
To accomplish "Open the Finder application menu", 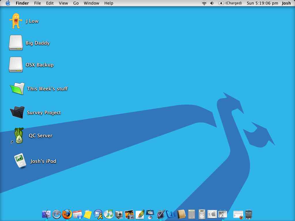I will click(x=22, y=3).
